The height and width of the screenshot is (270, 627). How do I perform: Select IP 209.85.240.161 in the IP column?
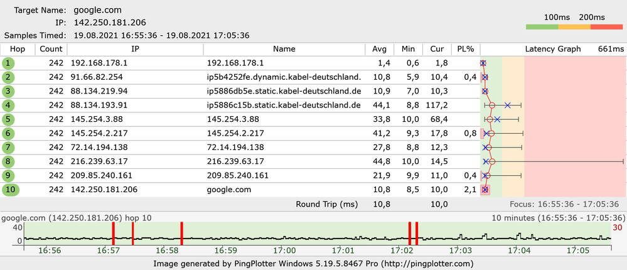click(102, 176)
